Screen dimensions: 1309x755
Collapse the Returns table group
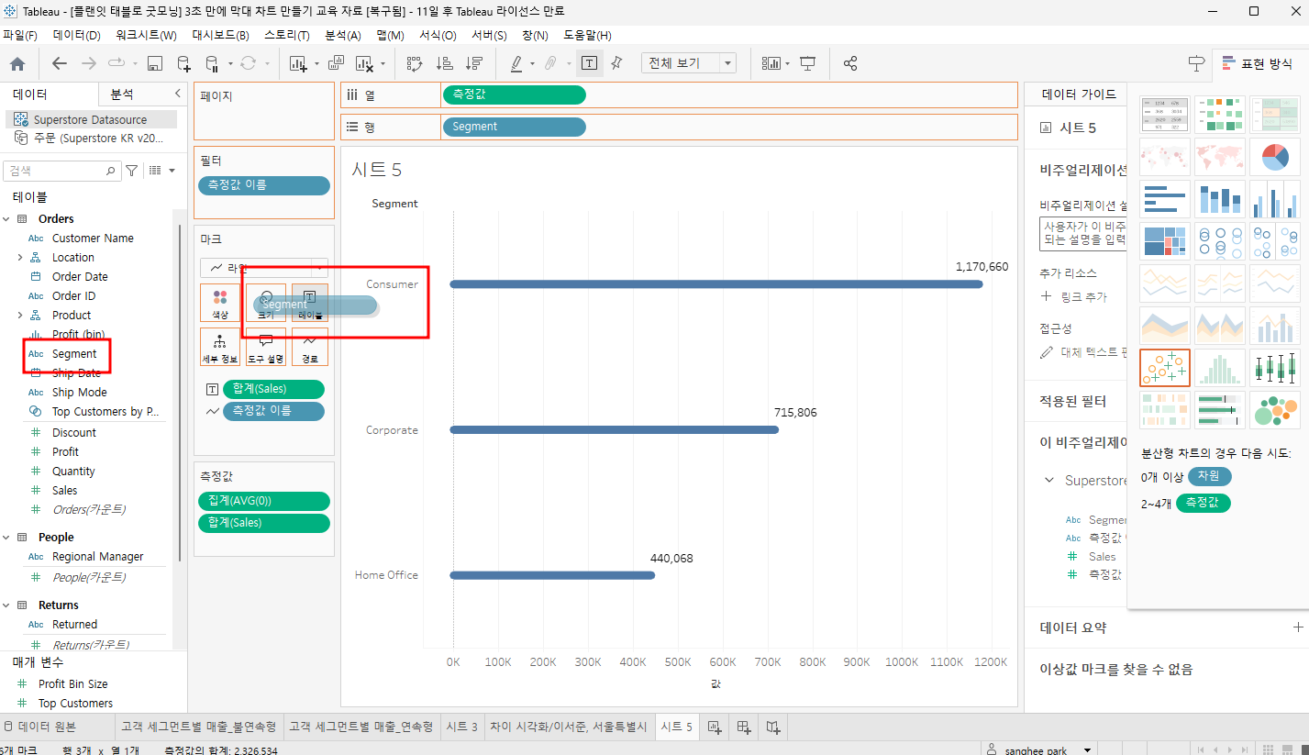(x=6, y=605)
